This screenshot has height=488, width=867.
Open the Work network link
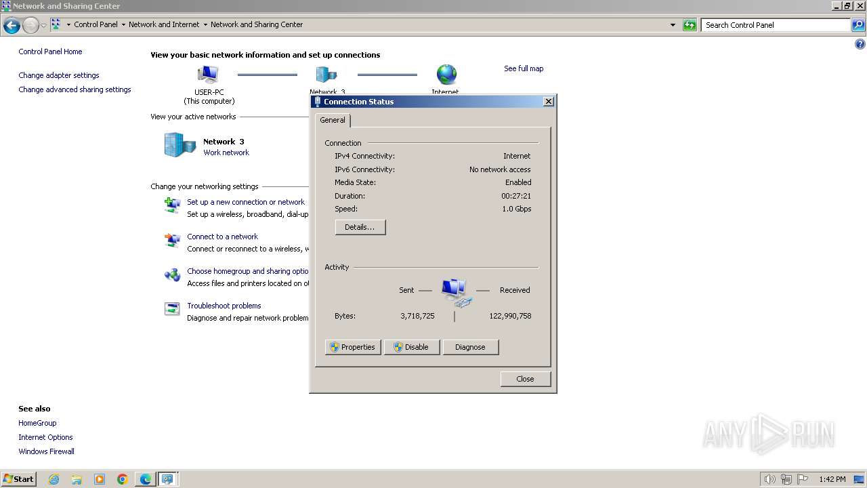pyautogui.click(x=226, y=152)
